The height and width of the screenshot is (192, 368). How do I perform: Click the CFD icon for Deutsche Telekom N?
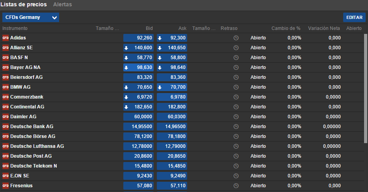pyautogui.click(x=6, y=166)
